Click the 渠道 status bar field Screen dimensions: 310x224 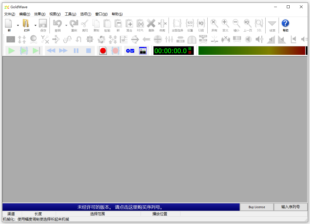pyautogui.click(x=11, y=214)
